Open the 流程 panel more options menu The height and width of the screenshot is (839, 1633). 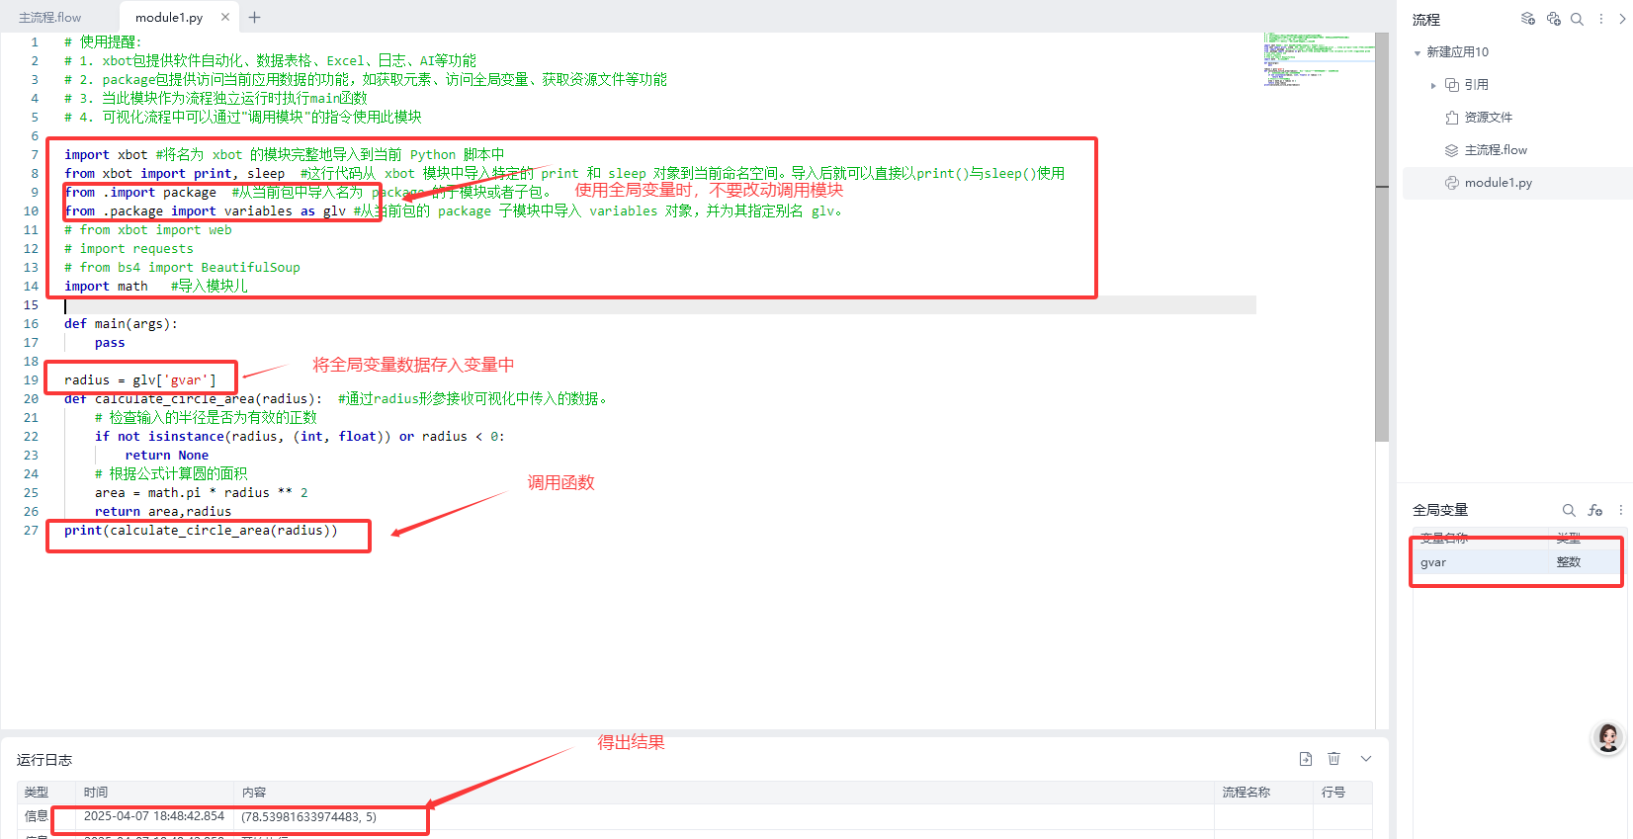click(x=1601, y=19)
